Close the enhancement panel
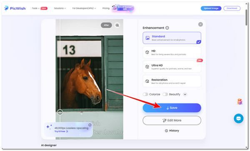This screenshot has width=250, height=151. [200, 25]
